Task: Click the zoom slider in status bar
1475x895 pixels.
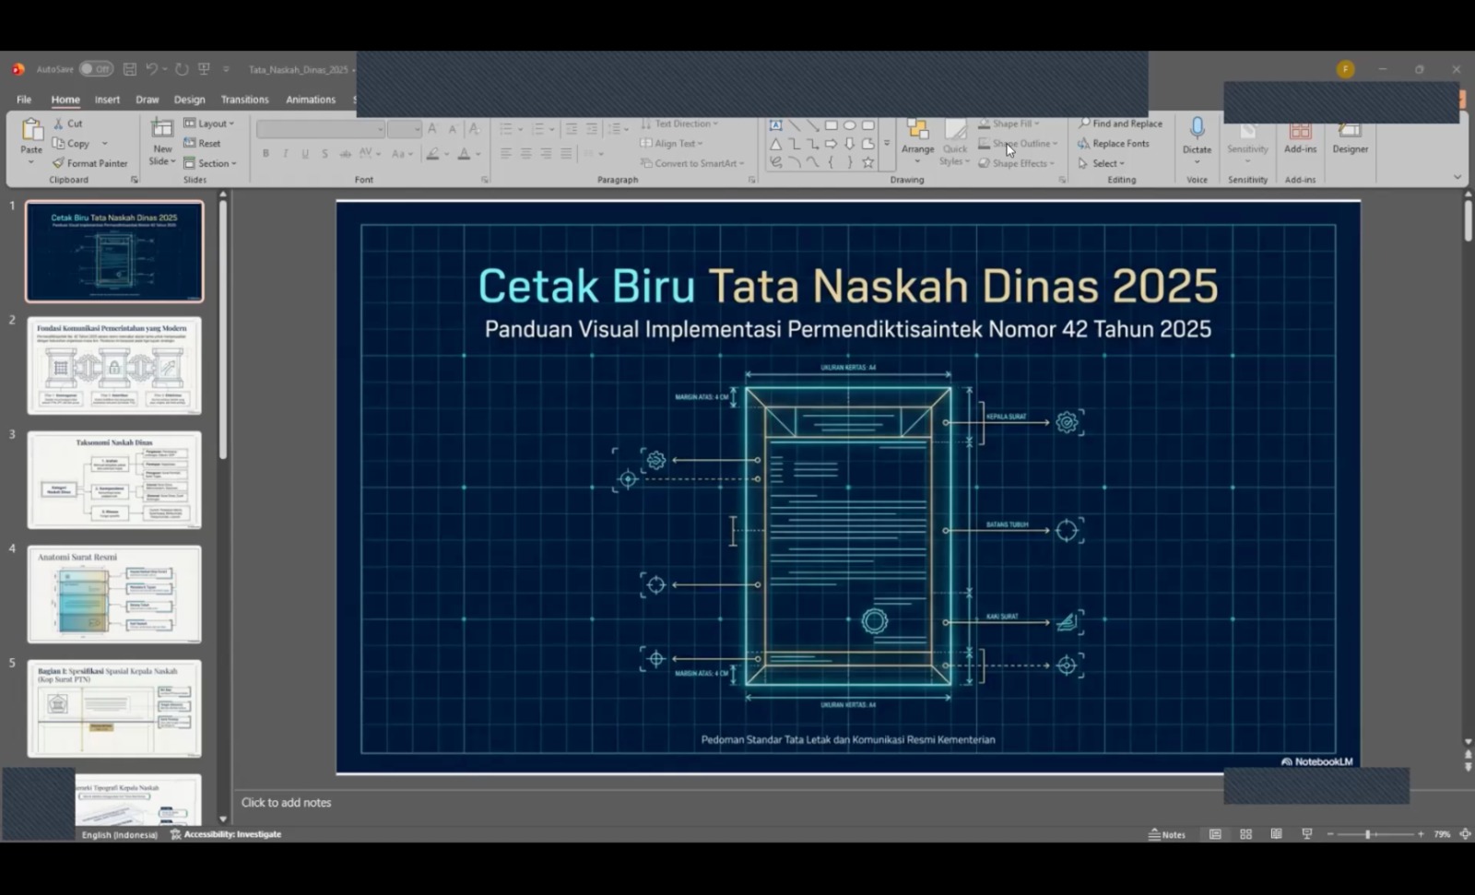Action: [x=1375, y=834]
